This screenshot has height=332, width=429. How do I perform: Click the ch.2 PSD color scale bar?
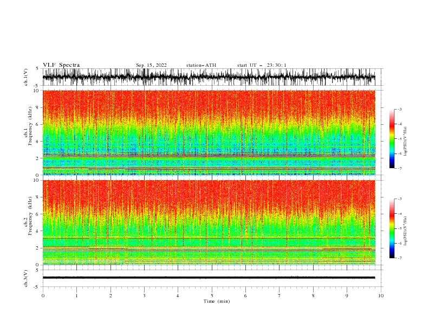pos(392,228)
